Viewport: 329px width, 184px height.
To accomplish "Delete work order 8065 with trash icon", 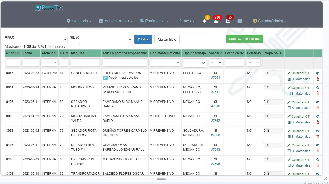I will (318, 79).
